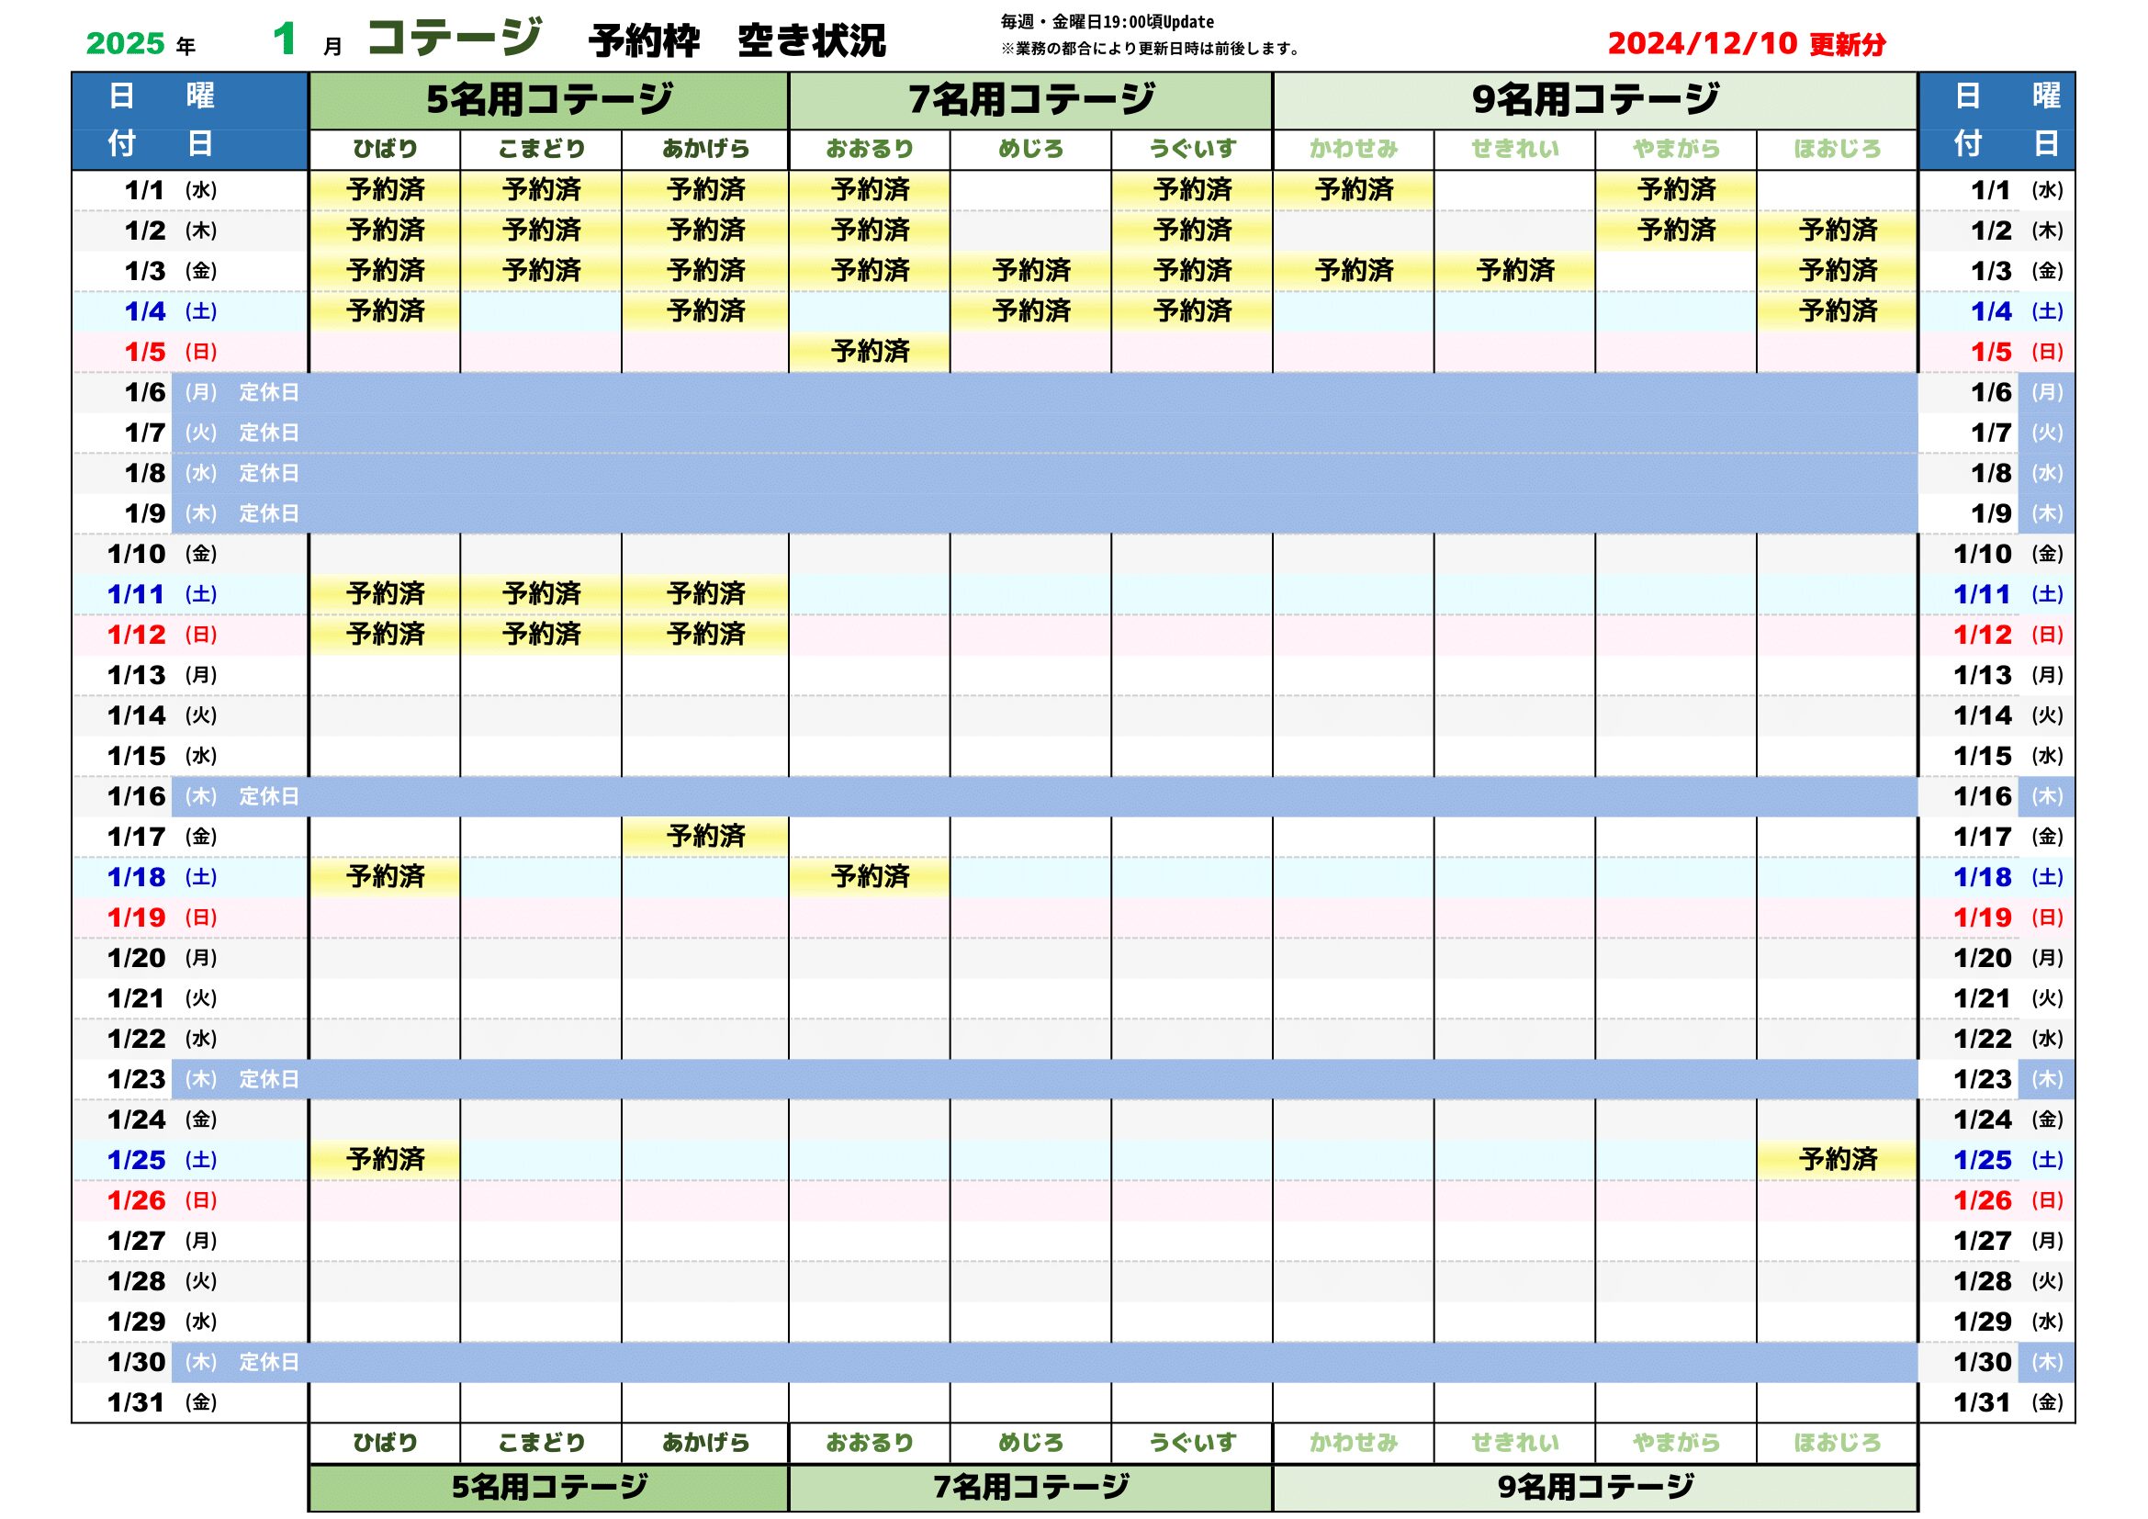Screen dimensions: 2148x1519
Task: Click top めじろ column header
Action: [x=1031, y=149]
